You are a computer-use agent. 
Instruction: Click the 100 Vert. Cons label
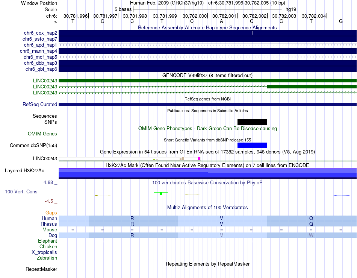21,191
